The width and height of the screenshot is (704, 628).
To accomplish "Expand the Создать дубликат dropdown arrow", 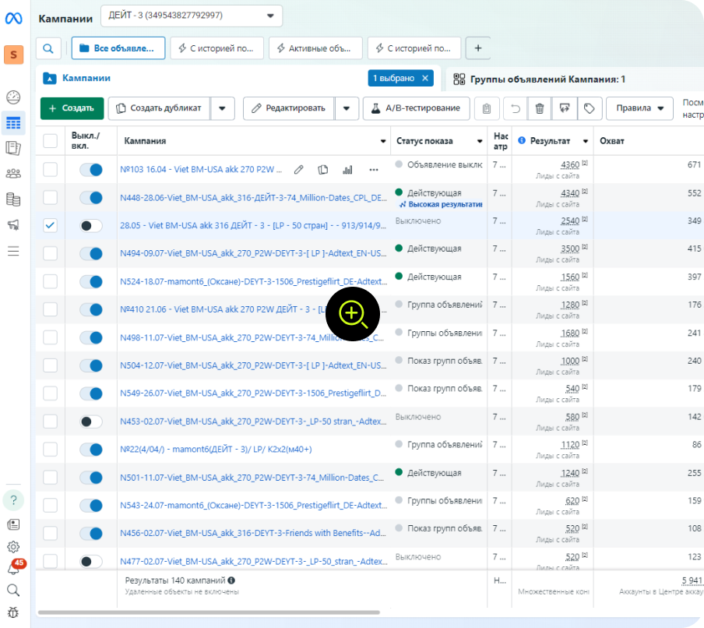I will pos(222,108).
